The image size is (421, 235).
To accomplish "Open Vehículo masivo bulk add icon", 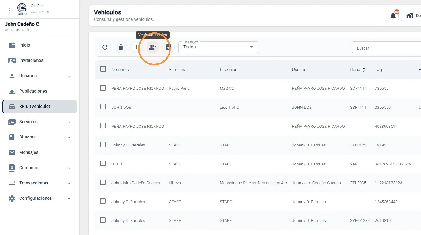I will pyautogui.click(x=153, y=47).
